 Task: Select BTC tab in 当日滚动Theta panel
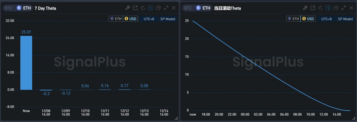tap(188, 8)
